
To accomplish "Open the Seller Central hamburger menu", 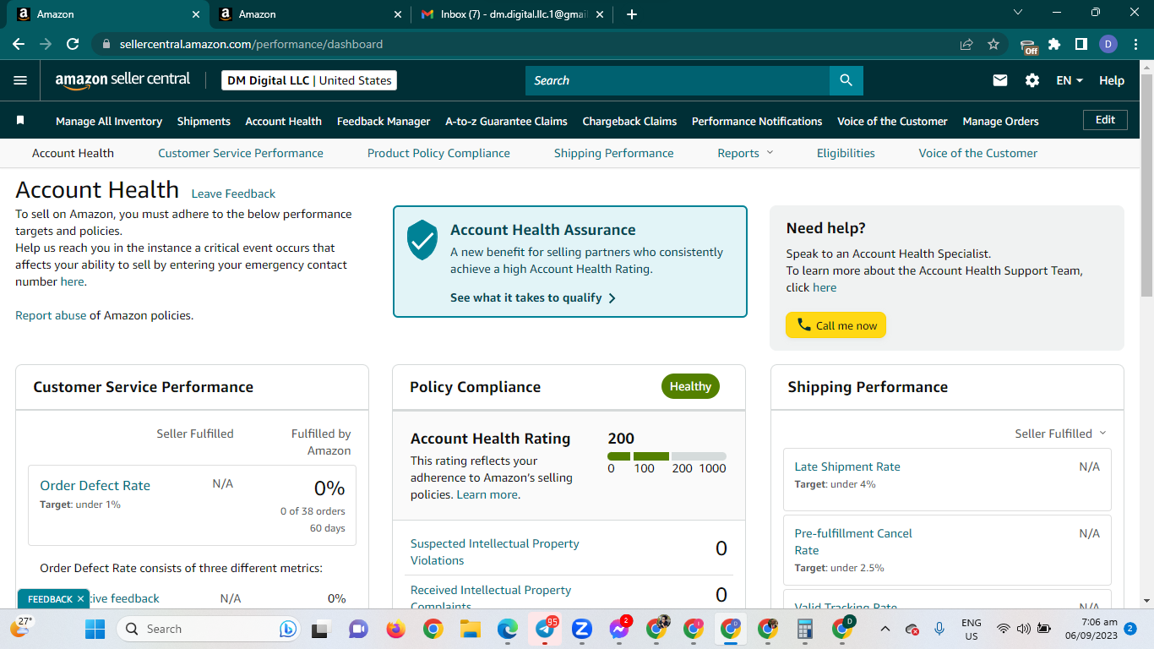I will tap(20, 80).
